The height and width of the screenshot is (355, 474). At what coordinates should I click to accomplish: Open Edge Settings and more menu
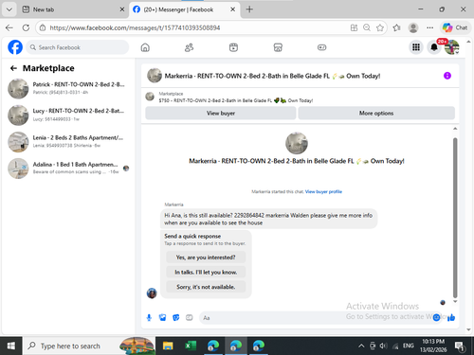429,27
